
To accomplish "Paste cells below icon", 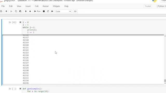I will (20, 11).
